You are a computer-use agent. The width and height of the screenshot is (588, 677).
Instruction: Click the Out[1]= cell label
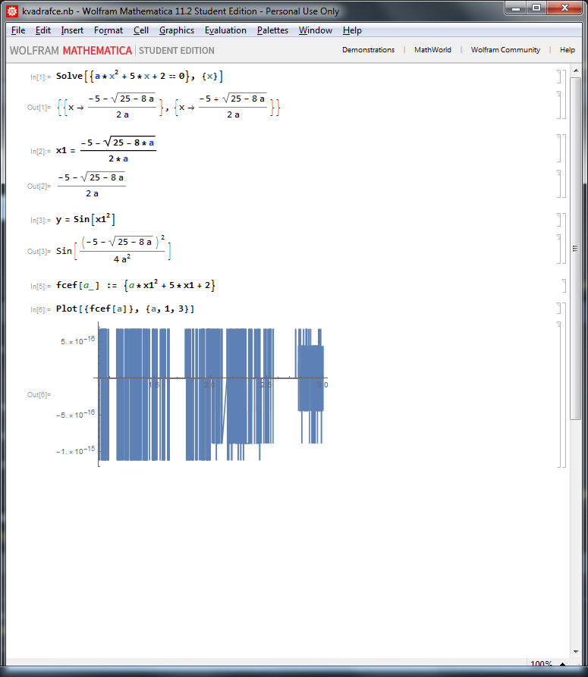[x=39, y=107]
